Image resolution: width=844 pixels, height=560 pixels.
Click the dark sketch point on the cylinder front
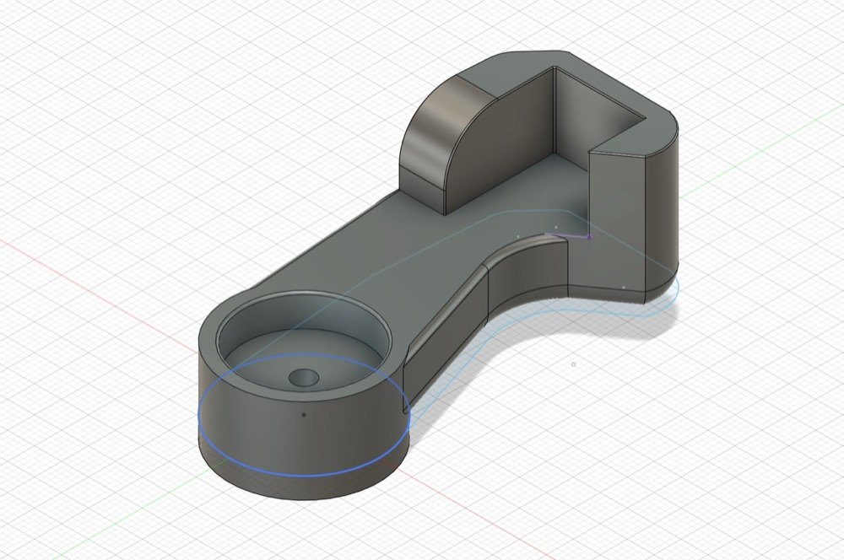tap(304, 415)
